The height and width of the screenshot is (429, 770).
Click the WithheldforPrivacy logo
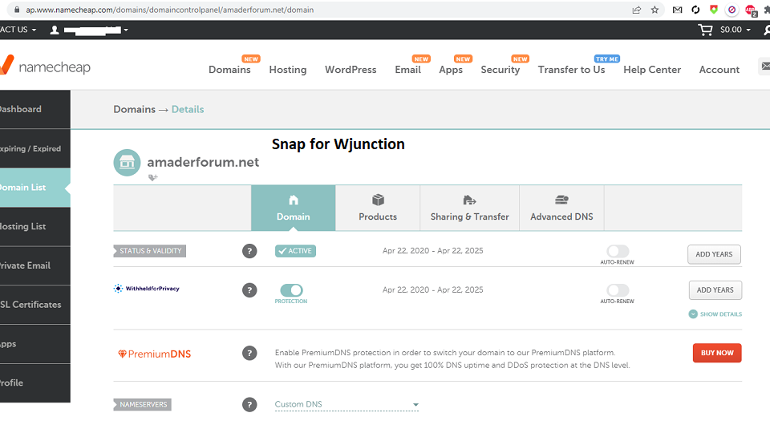pos(147,289)
